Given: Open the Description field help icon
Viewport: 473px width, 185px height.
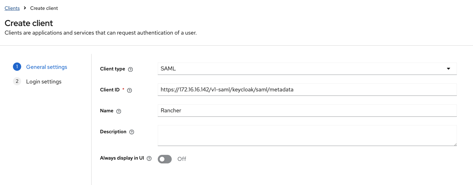Looking at the screenshot, I should pos(132,132).
